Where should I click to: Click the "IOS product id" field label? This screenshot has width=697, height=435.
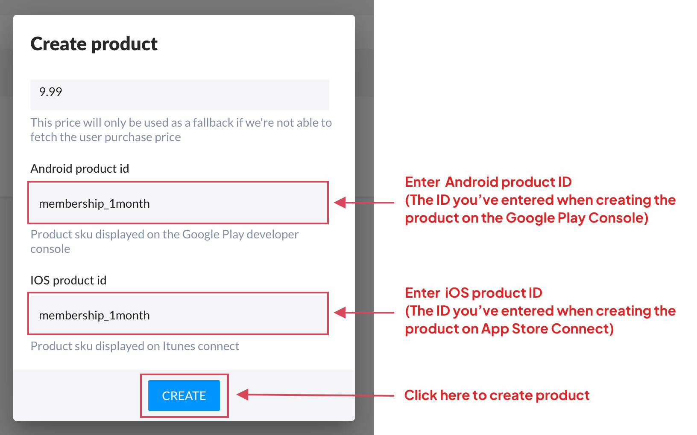[x=68, y=281]
